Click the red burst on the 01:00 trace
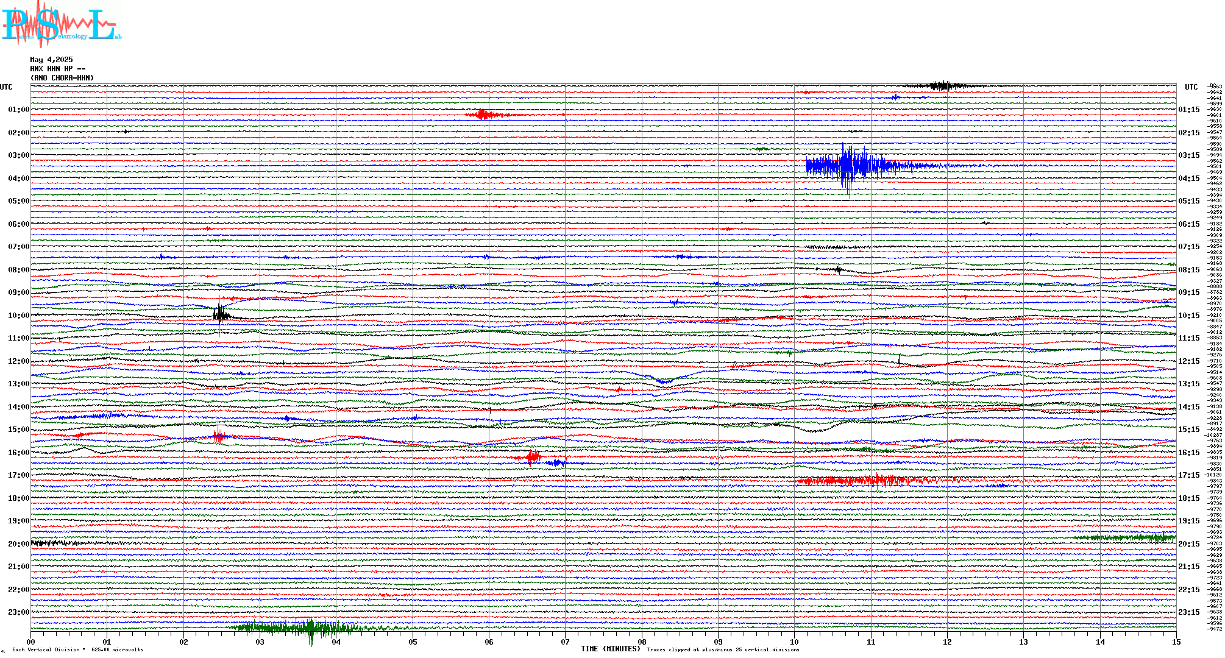The height and width of the screenshot is (658, 1225). tap(483, 115)
